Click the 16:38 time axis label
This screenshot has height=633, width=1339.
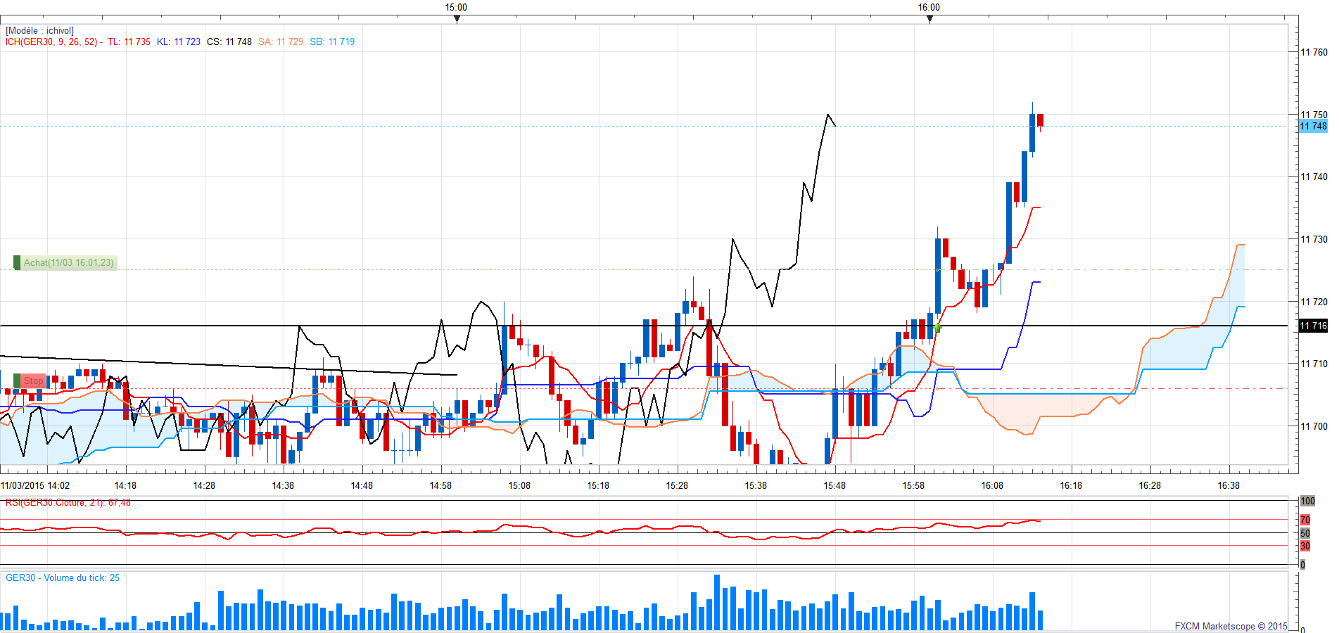[x=1229, y=485]
